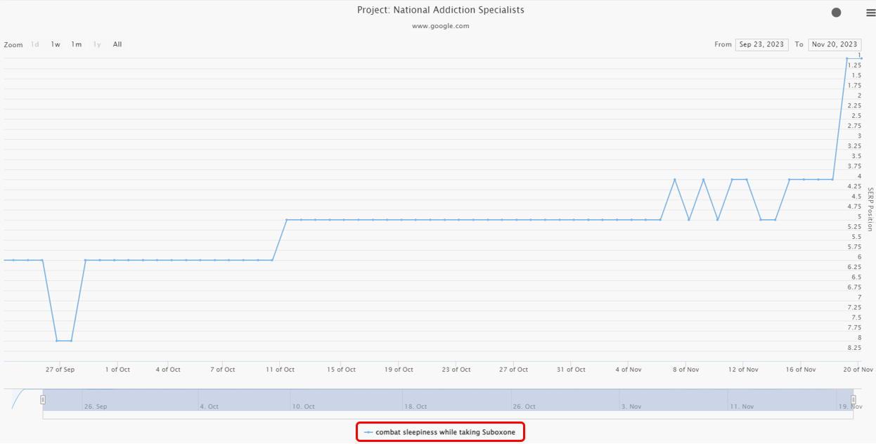Click the www.google.com subtitle
The width and height of the screenshot is (876, 444).
coord(440,26)
